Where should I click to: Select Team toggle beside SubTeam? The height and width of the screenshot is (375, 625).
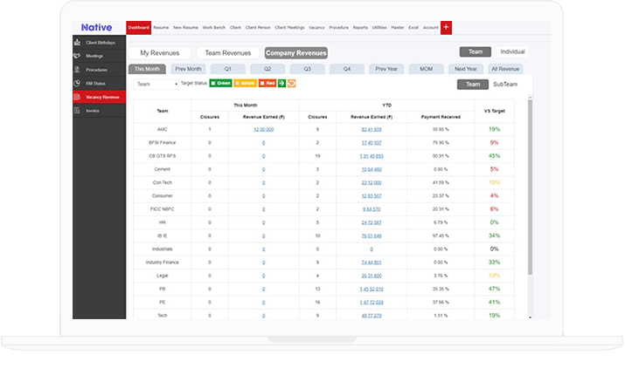(x=473, y=85)
